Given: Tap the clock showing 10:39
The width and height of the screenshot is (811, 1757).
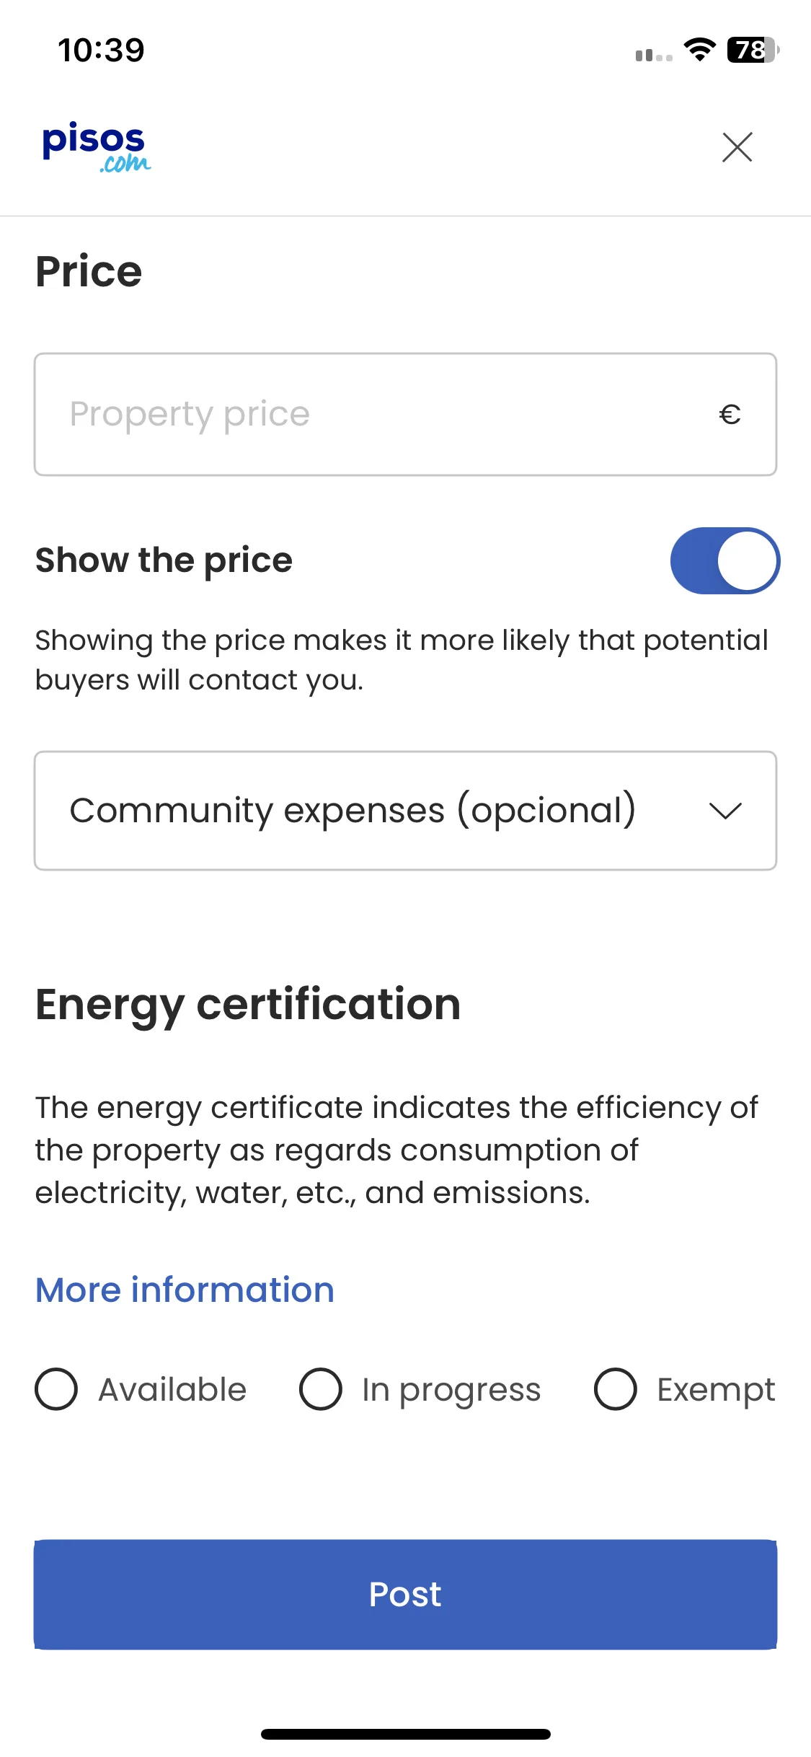Looking at the screenshot, I should click(x=102, y=50).
